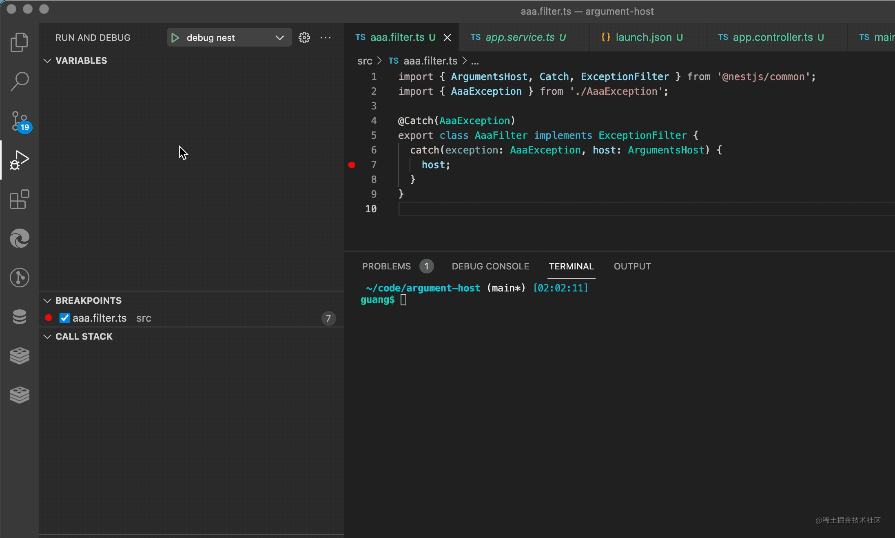Open the debug nest configuration dropdown
Viewport: 895px width, 538px height.
click(279, 38)
